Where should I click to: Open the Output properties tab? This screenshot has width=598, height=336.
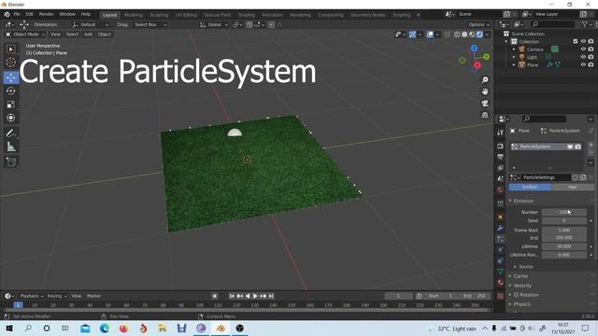coord(501,157)
